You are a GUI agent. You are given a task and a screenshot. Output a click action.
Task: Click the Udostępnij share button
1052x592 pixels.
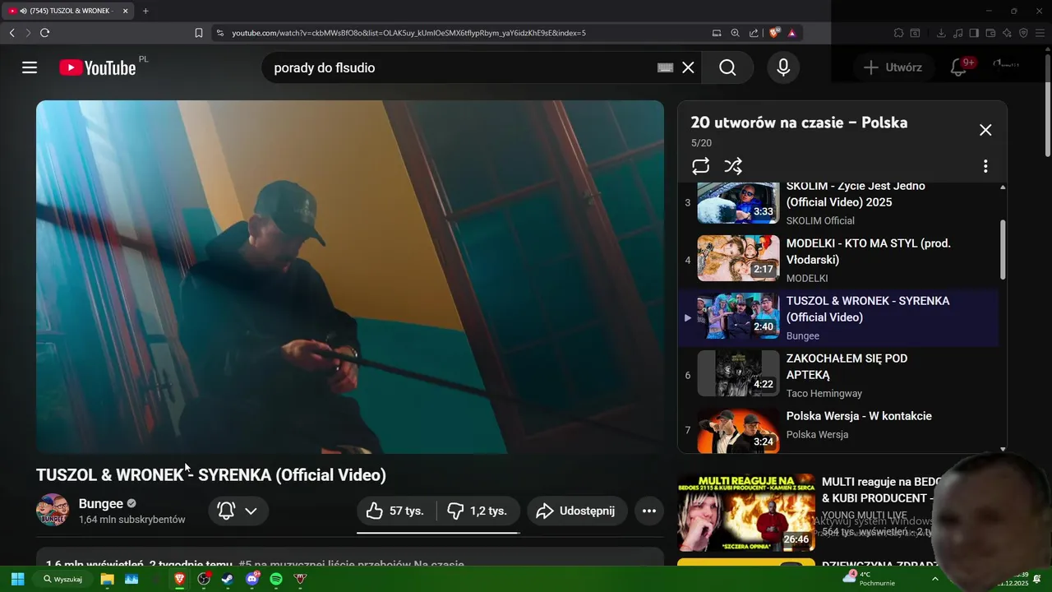576,511
